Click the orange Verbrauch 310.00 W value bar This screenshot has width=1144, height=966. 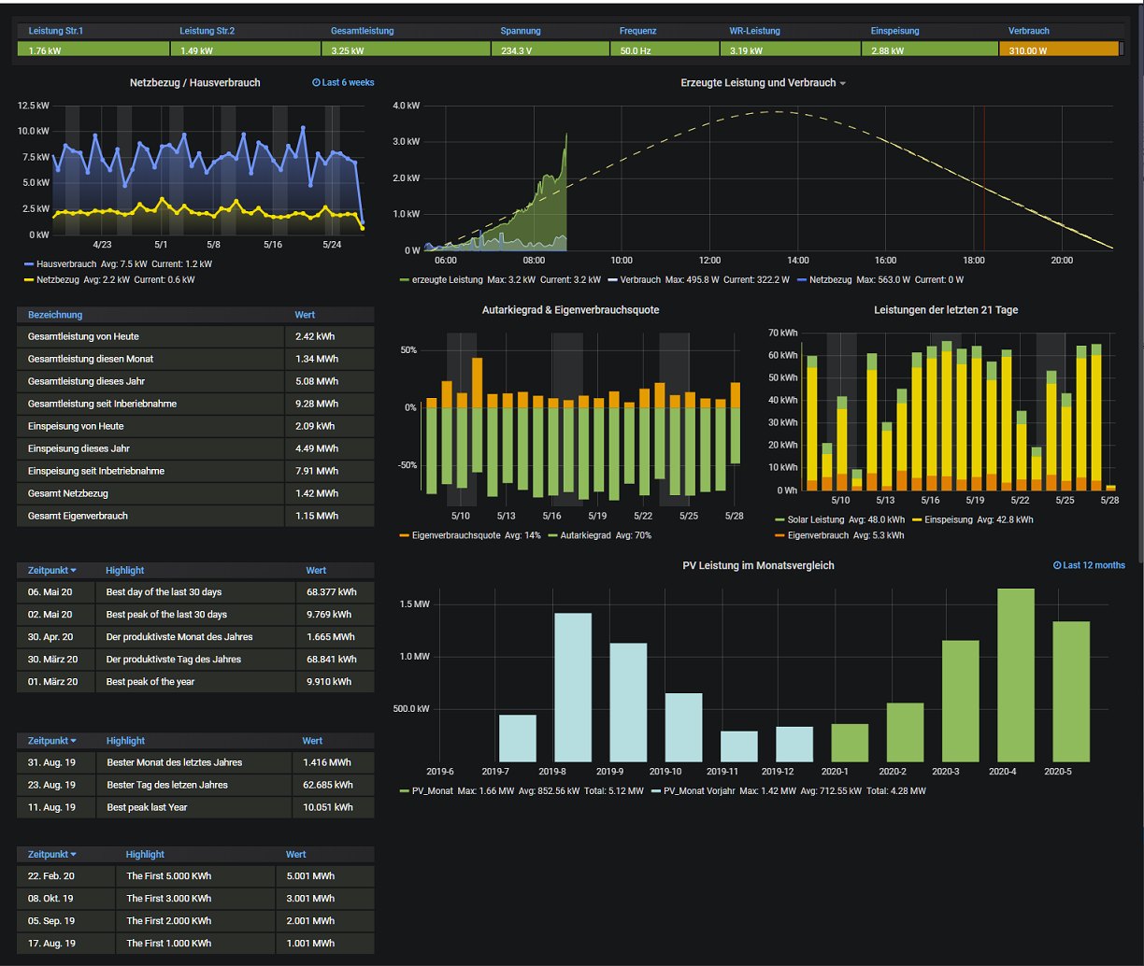click(x=1059, y=50)
